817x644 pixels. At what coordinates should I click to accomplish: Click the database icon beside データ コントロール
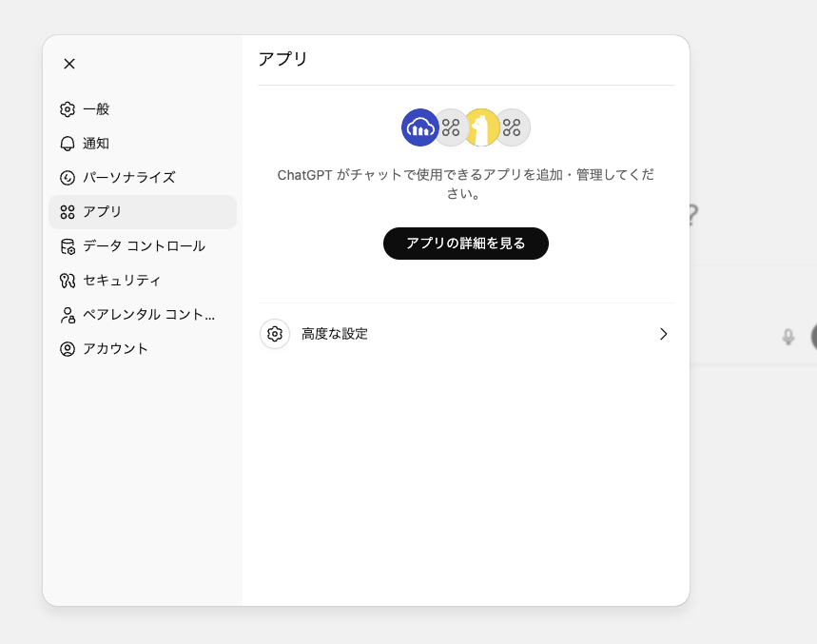click(68, 246)
